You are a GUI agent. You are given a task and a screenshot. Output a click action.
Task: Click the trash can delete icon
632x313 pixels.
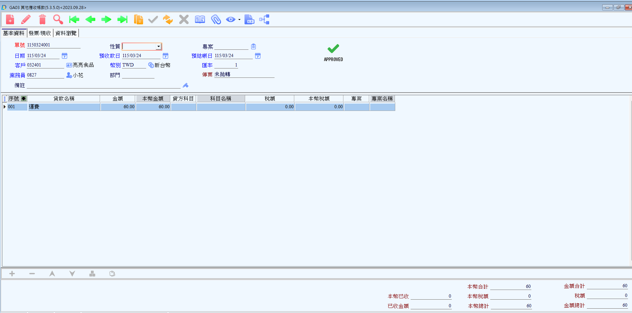42,20
